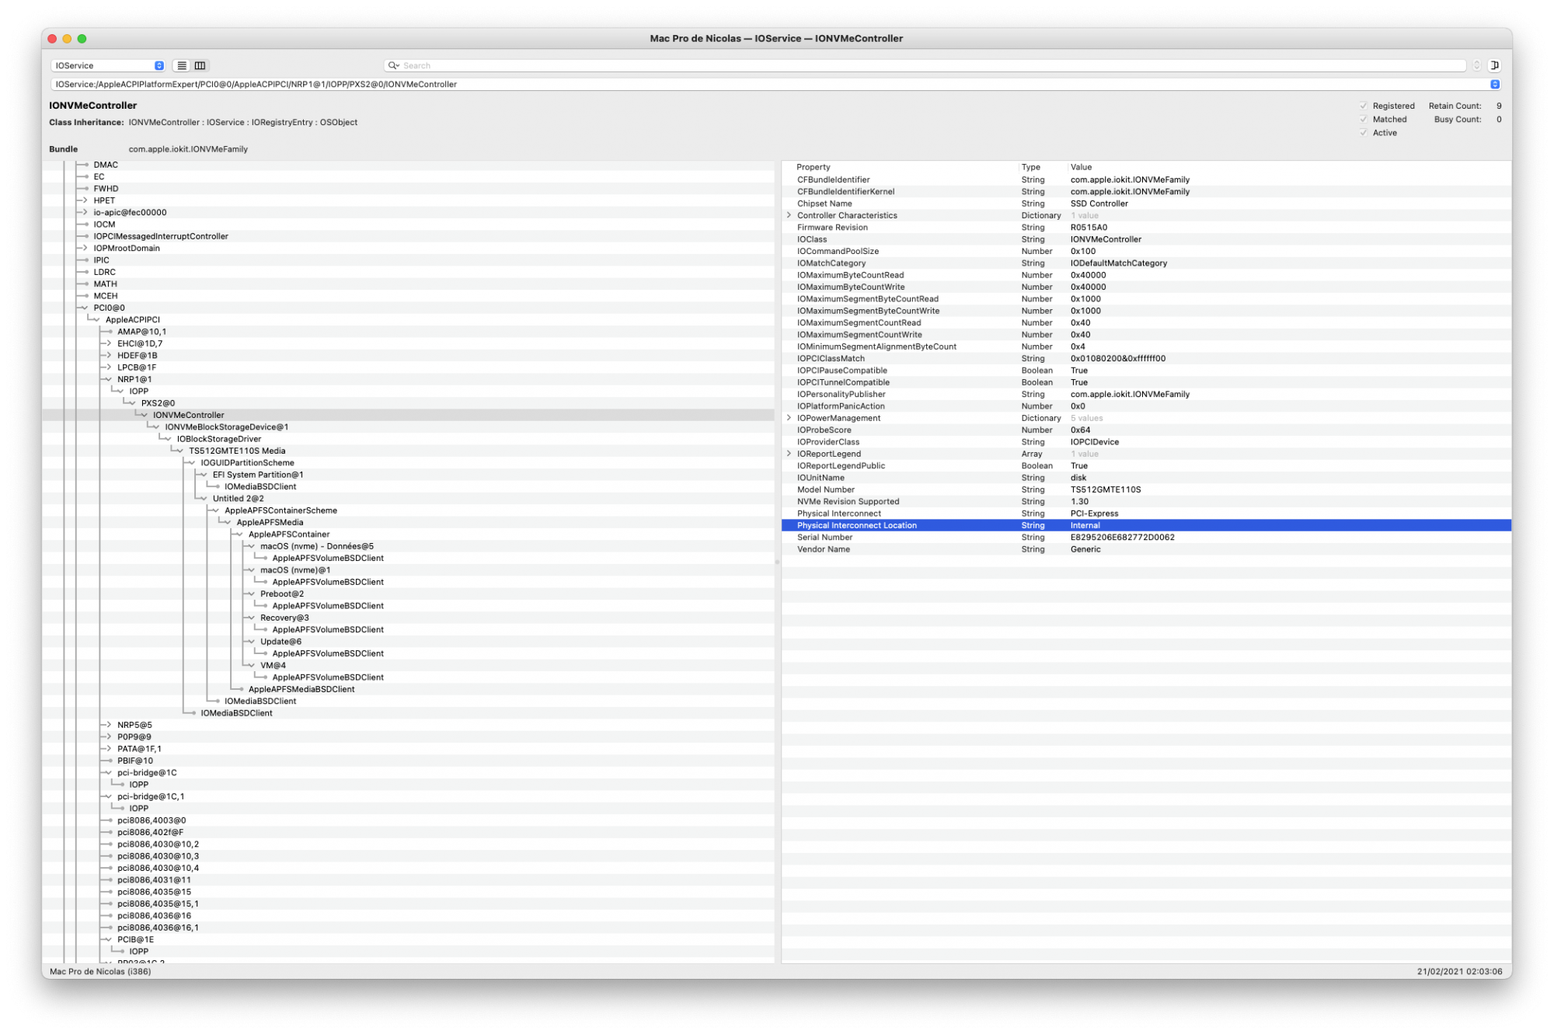Toggle the Registered checkbox
The height and width of the screenshot is (1034, 1554).
point(1363,106)
